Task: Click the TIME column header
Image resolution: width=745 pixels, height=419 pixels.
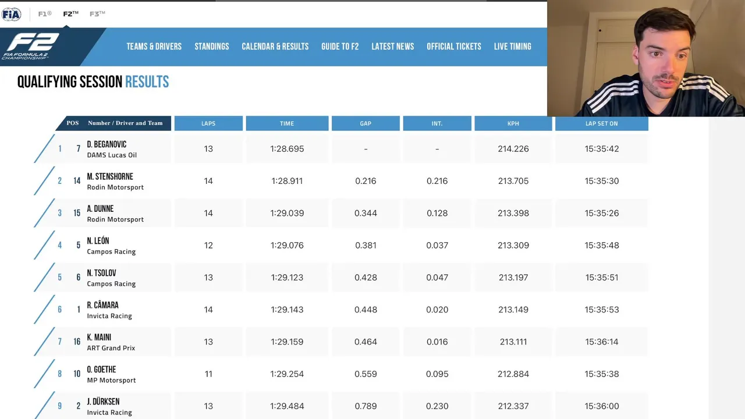Action: tap(287, 123)
